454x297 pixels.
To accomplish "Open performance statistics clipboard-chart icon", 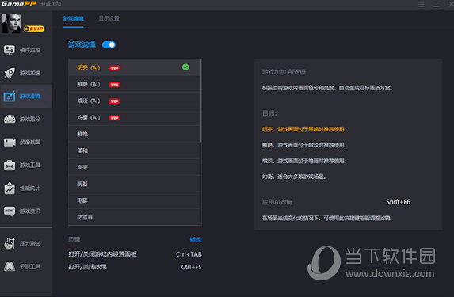I will [10, 188].
